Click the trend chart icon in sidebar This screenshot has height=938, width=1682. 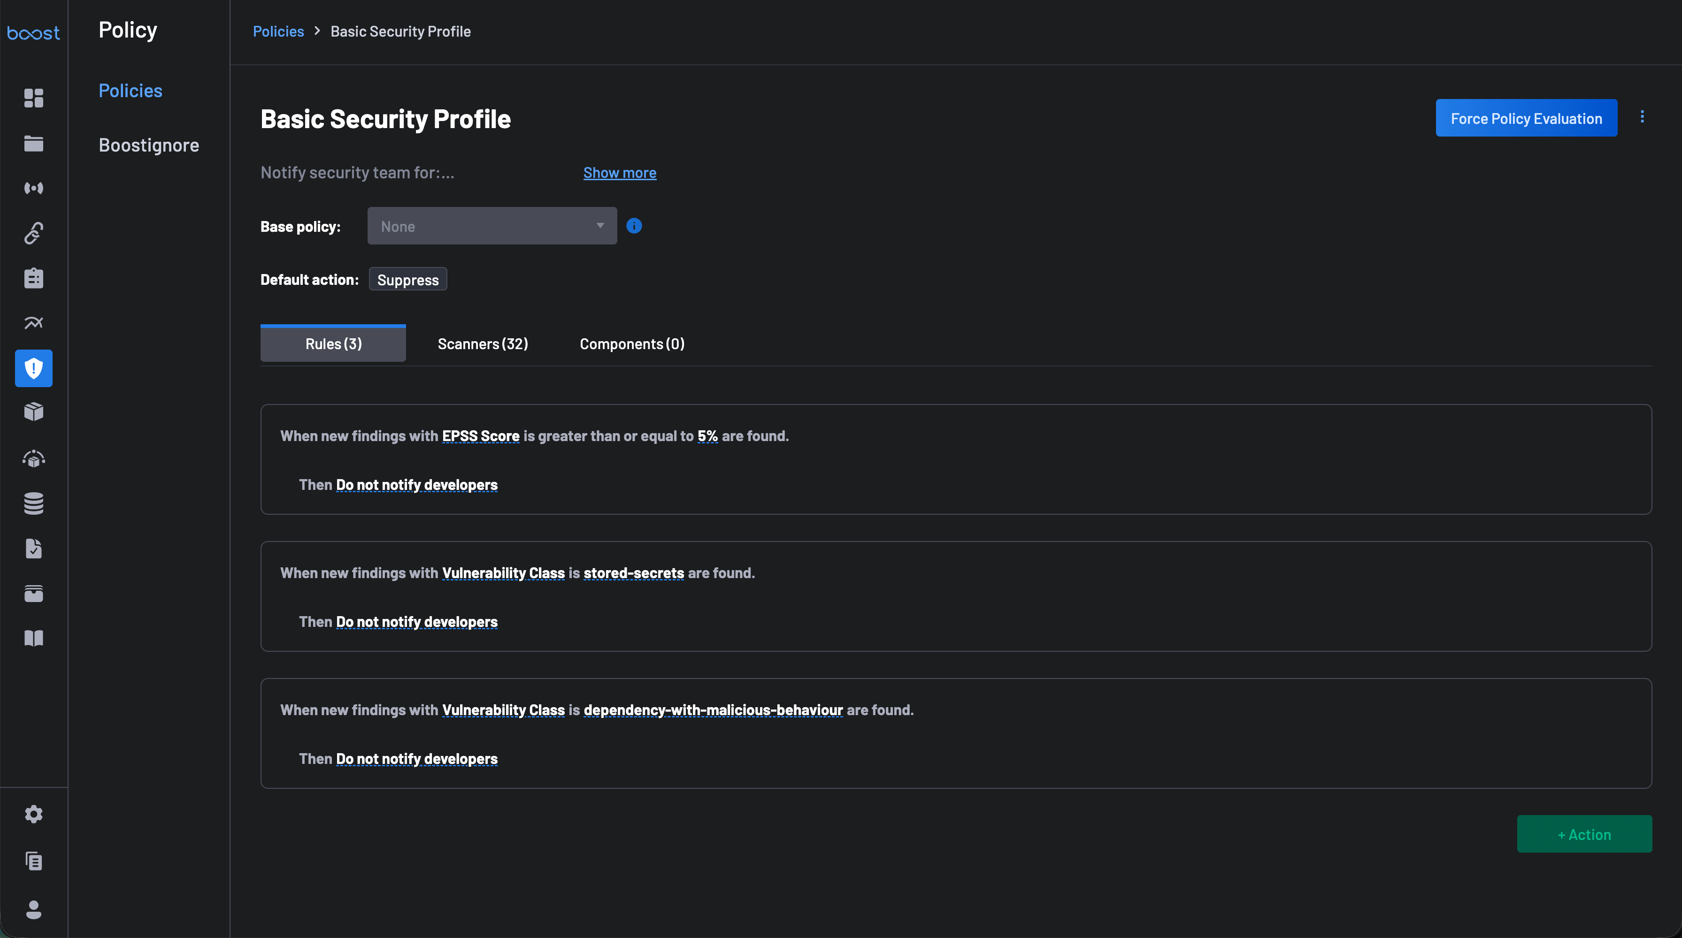coord(33,322)
